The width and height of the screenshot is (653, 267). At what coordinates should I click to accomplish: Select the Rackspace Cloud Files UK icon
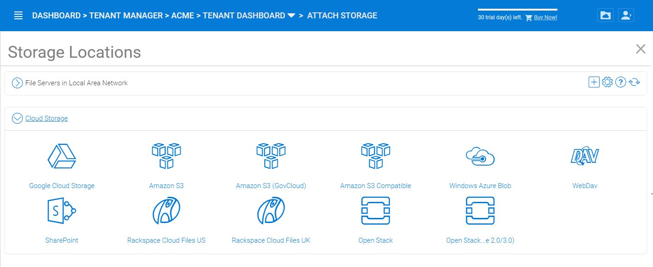tap(271, 211)
